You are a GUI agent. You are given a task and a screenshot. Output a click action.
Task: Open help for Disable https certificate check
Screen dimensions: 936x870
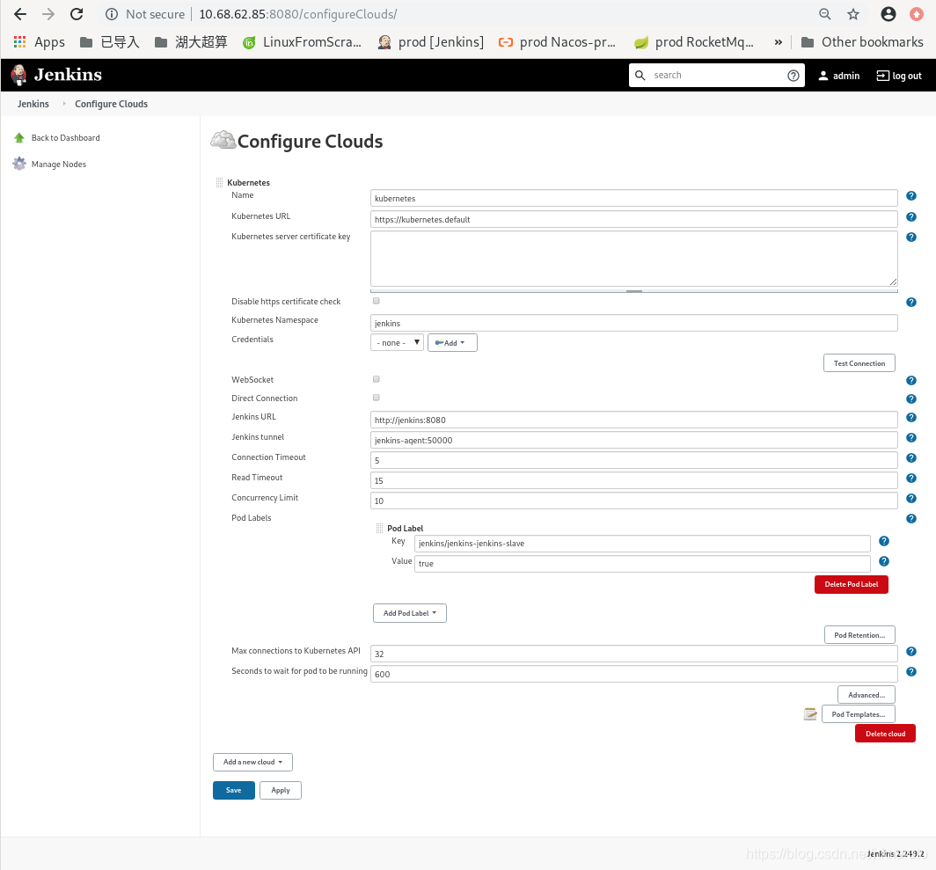[911, 302]
